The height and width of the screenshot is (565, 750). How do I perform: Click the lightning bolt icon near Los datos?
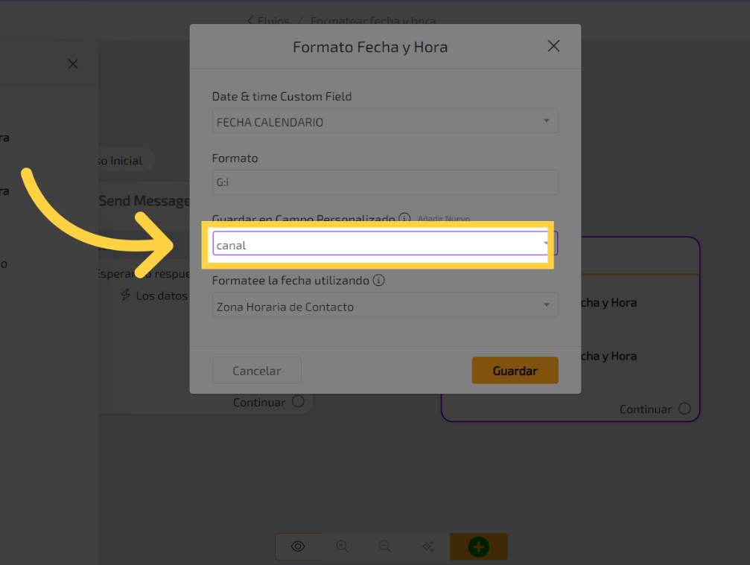click(126, 296)
